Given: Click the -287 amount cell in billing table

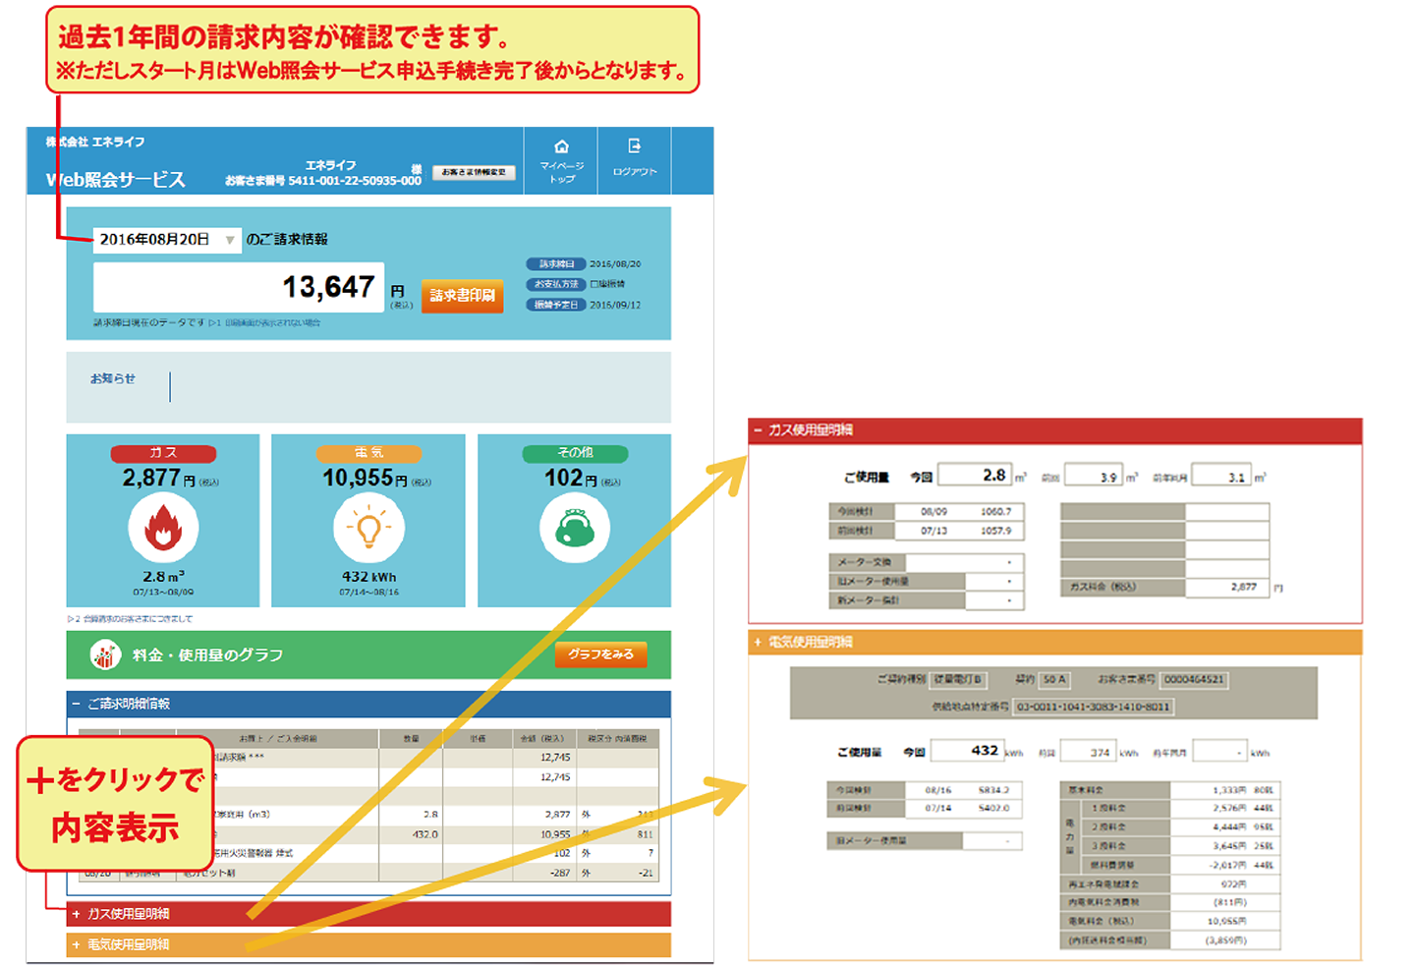Looking at the screenshot, I should point(544,873).
